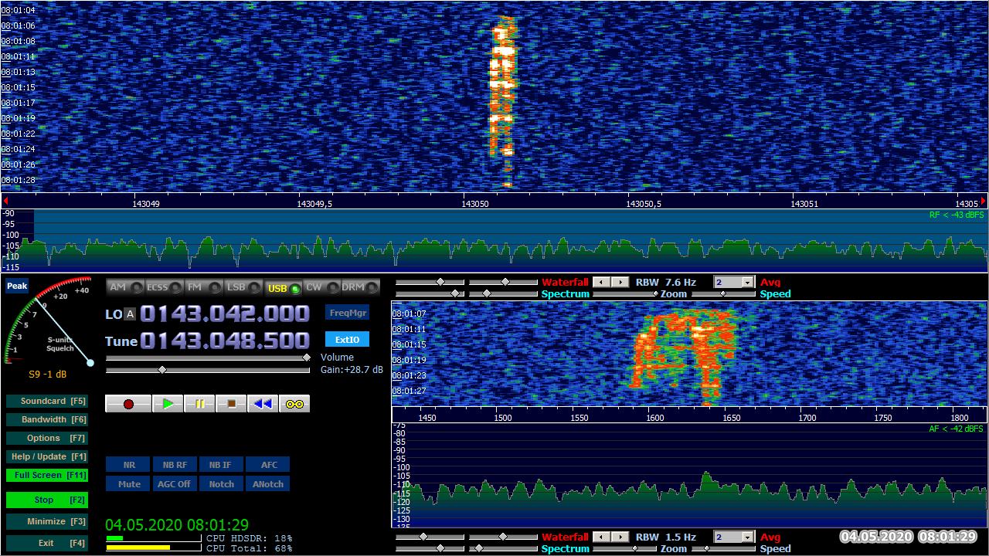The width and height of the screenshot is (989, 556).
Task: Decrease RBW with the left arrow
Action: click(x=602, y=283)
